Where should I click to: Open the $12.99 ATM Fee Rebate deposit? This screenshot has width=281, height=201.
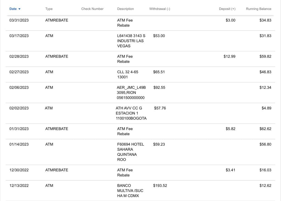pyautogui.click(x=229, y=56)
